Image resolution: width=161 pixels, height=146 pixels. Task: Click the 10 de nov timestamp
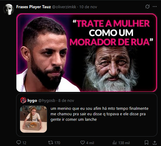[88, 7]
